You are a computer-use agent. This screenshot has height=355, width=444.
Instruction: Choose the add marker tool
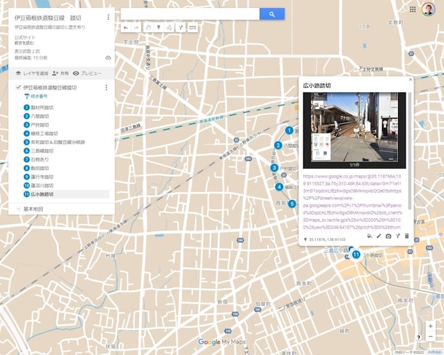[158, 27]
